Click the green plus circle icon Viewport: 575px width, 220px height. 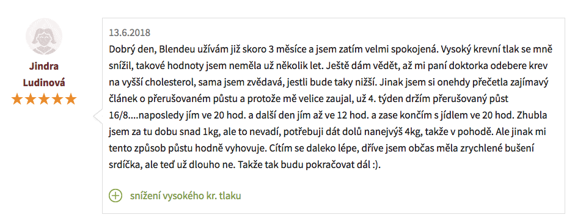[115, 196]
